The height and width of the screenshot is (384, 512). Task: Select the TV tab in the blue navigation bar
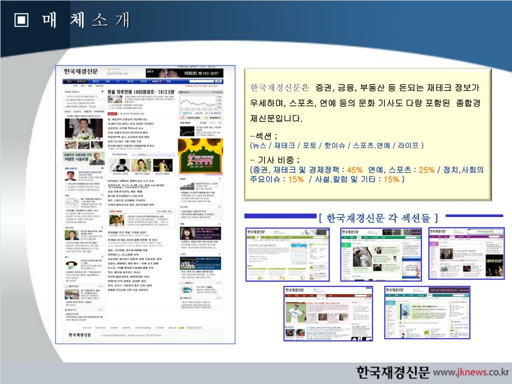118,81
